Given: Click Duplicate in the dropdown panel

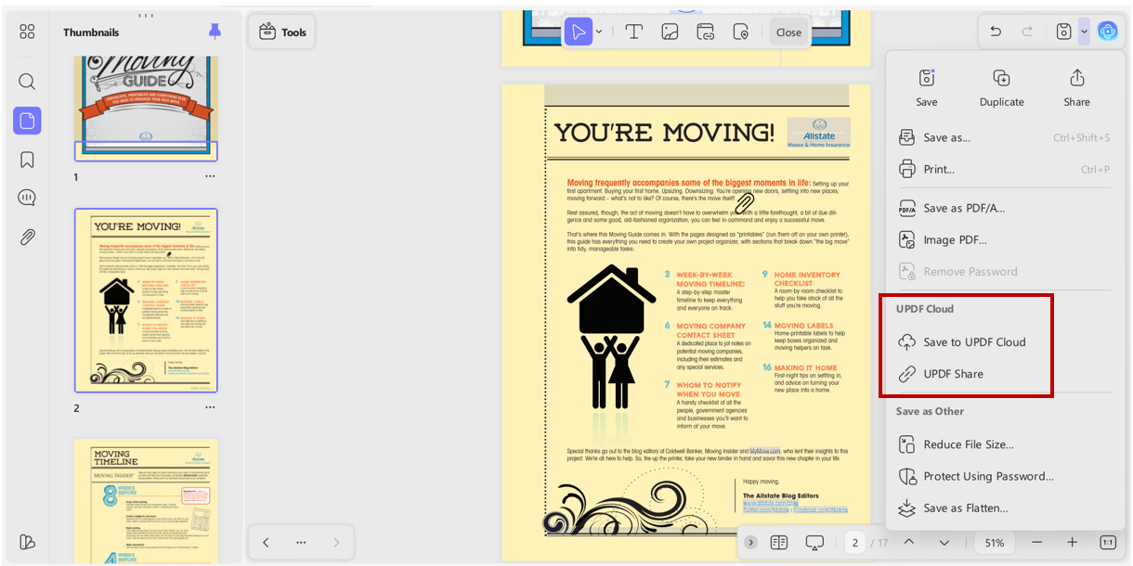Looking at the screenshot, I should 1002,88.
